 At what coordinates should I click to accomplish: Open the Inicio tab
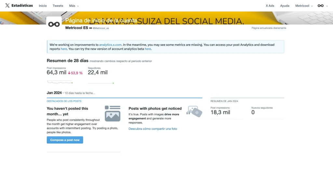(x=43, y=6)
